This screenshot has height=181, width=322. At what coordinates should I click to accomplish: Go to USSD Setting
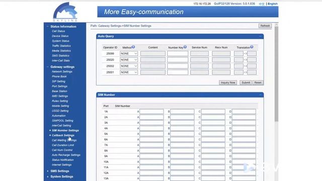click(x=60, y=111)
